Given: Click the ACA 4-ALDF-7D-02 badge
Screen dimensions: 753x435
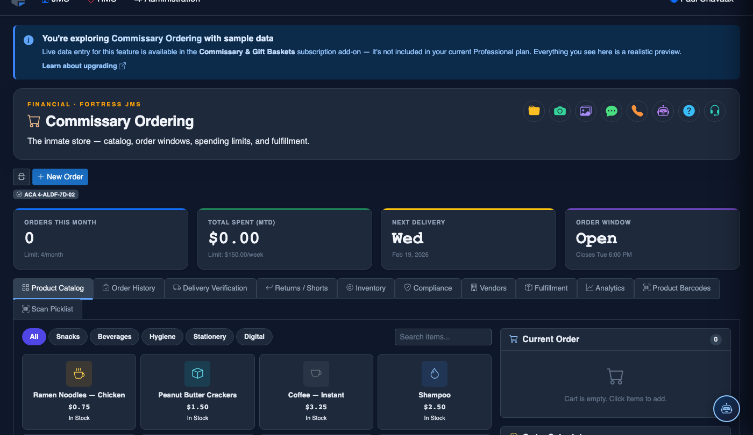Looking at the screenshot, I should point(46,194).
